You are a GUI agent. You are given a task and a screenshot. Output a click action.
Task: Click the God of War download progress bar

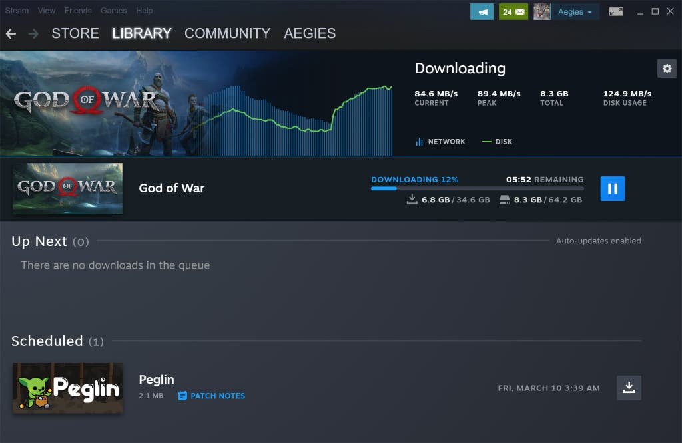pyautogui.click(x=477, y=188)
